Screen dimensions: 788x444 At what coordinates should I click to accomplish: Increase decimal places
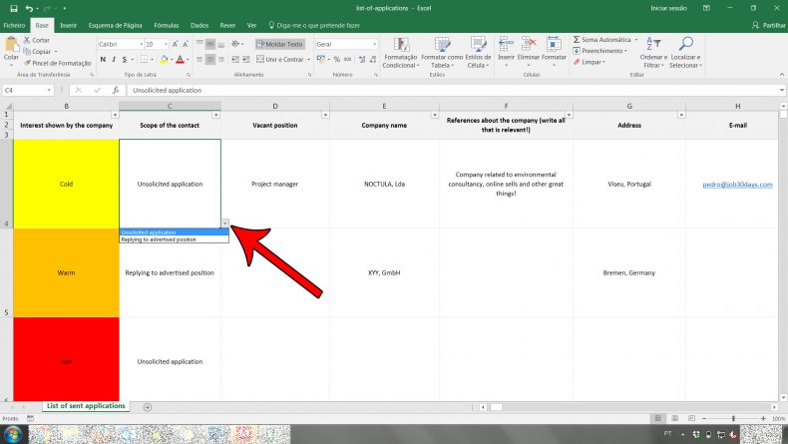(x=362, y=59)
